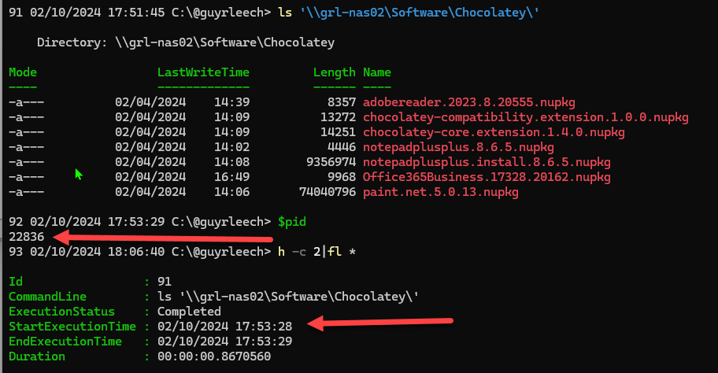Click file length 8357

tap(342, 102)
